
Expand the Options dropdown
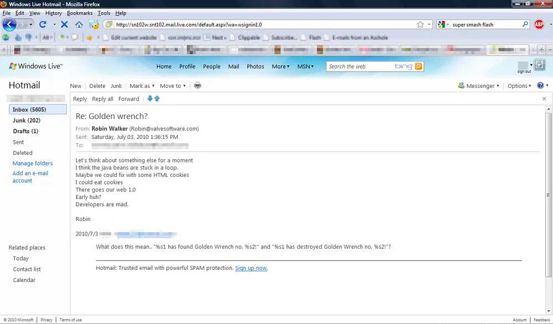(x=519, y=86)
